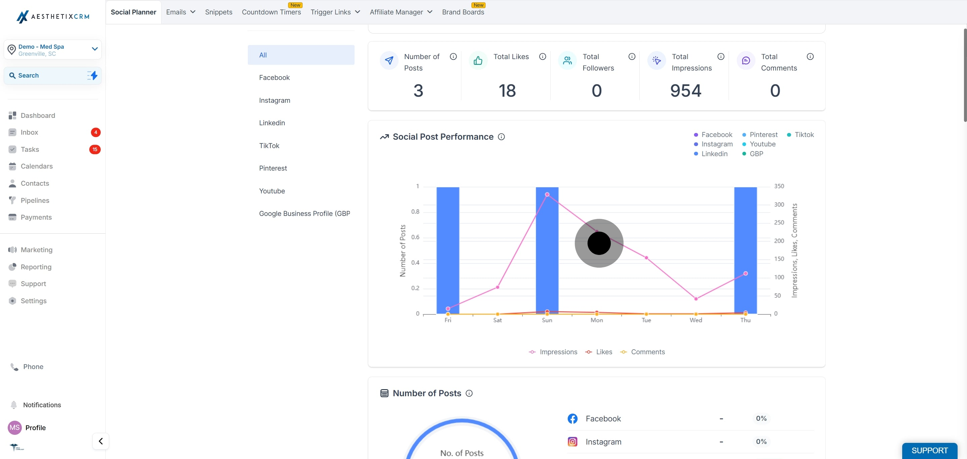Toggle the Likes series in chart legend
The image size is (967, 459).
pos(598,352)
